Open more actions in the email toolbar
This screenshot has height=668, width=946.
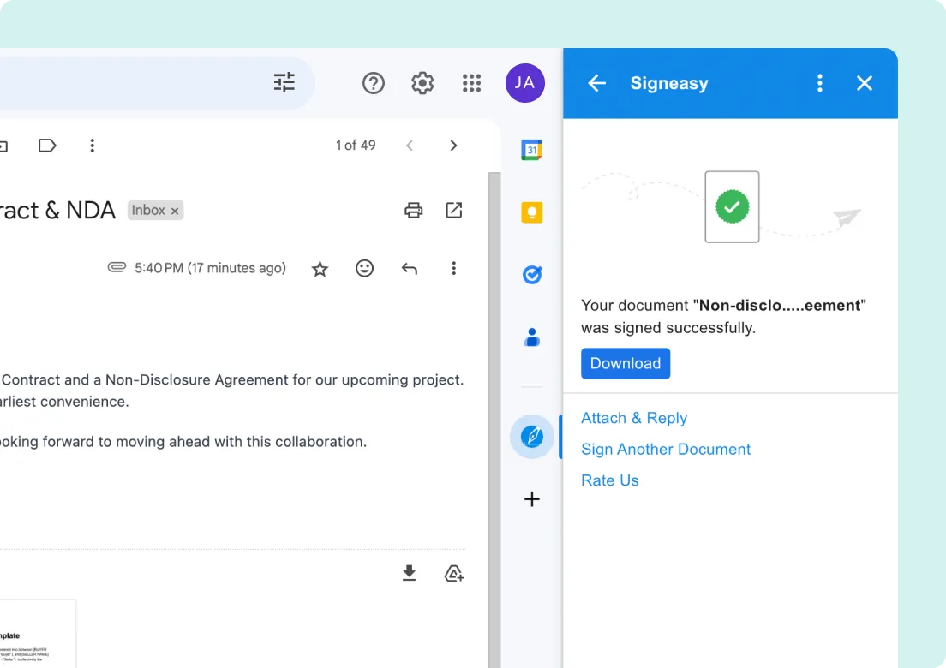click(92, 146)
